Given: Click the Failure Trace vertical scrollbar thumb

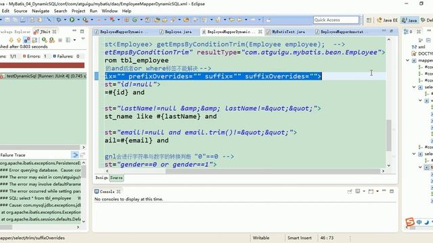Looking at the screenshot, I should 84,172.
